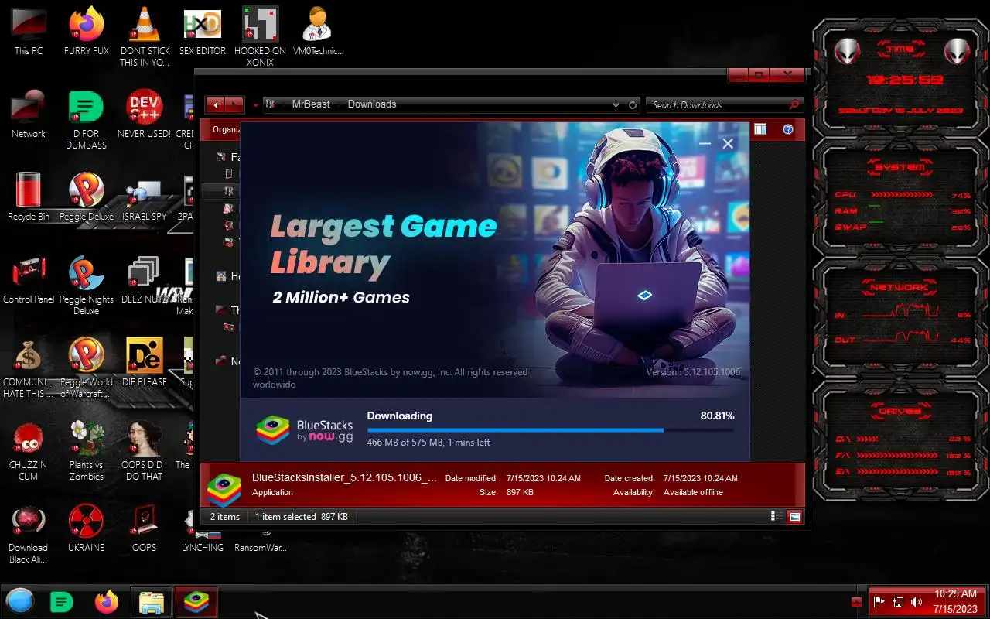Close the BlueStacks installer window
990x619 pixels.
coord(728,143)
